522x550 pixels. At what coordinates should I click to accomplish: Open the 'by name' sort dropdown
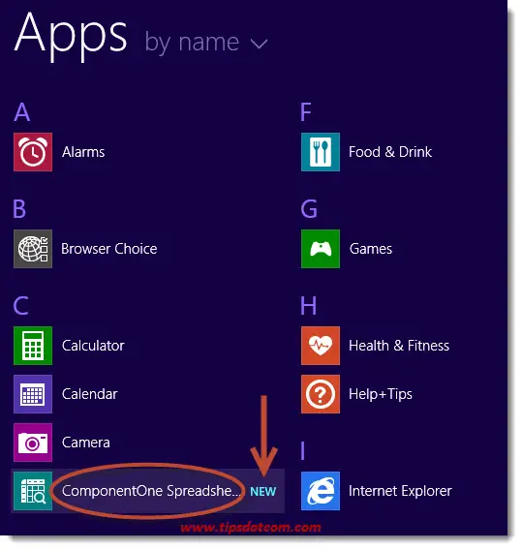[x=206, y=44]
